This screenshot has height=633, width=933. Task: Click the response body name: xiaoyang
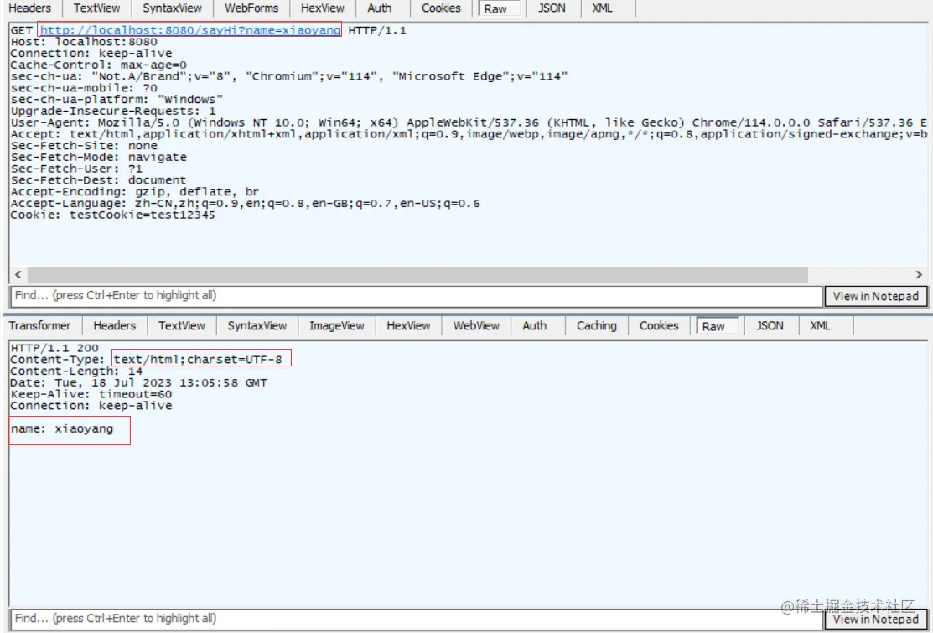point(62,429)
